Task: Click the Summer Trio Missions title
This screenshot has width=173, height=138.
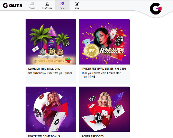Action: [44, 69]
